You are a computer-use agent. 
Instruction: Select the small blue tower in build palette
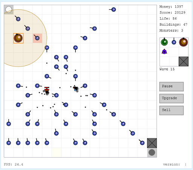[174, 42]
